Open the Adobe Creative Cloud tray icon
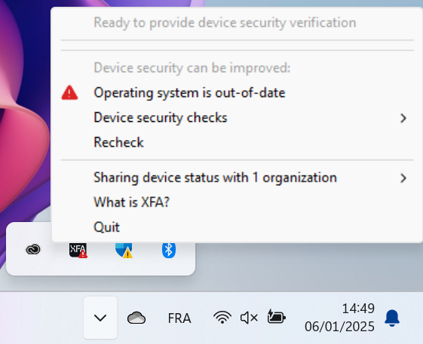The image size is (423, 344). (33, 249)
